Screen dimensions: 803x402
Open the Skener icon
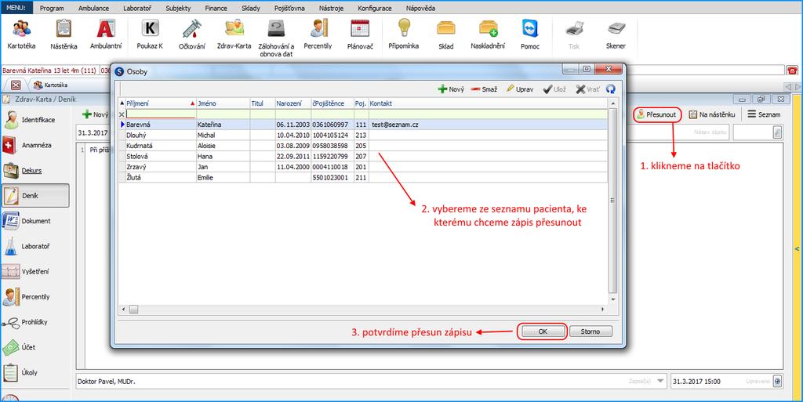point(616,34)
